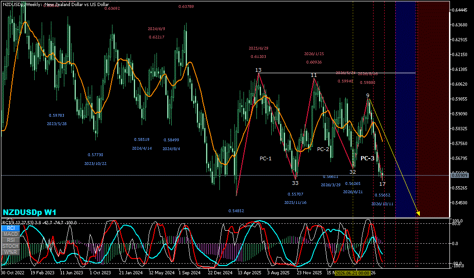Select the low price label 0.55707
This screenshot has width=474, height=278.
(295, 194)
